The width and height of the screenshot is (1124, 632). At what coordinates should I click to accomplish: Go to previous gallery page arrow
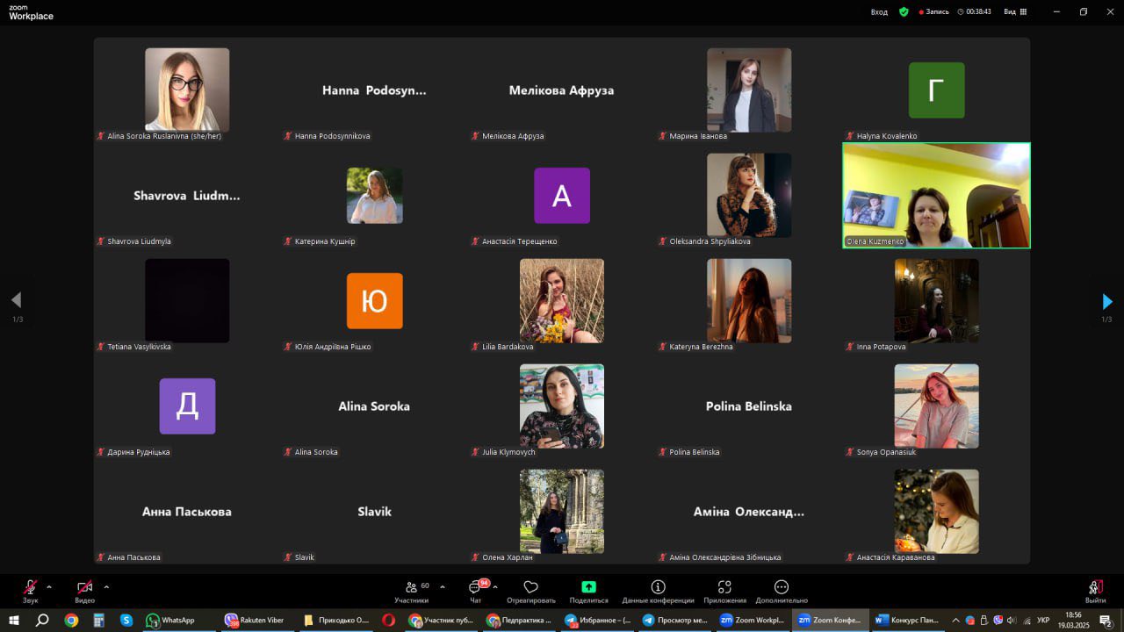[16, 300]
